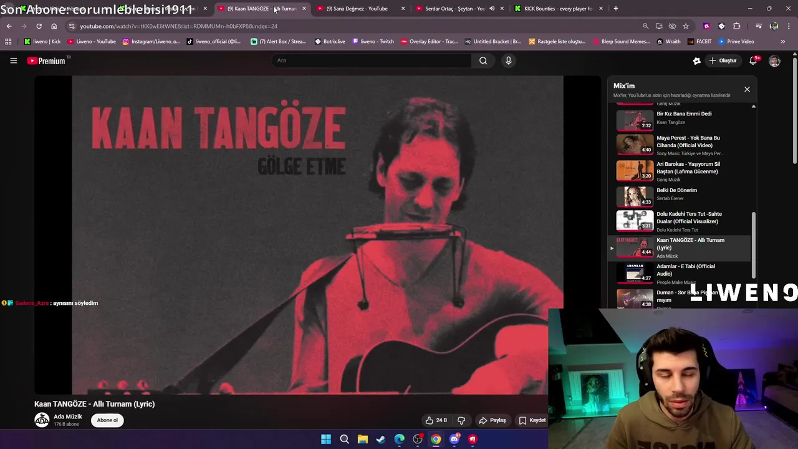The image size is (798, 449).
Task: Click the YouTube search magnifier button
Action: [x=483, y=60]
